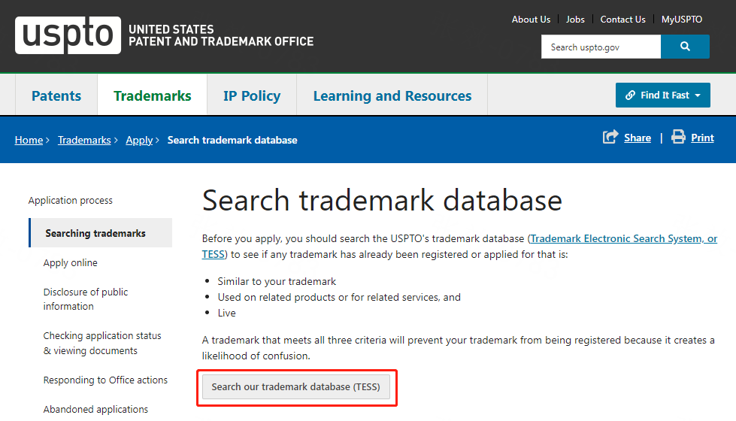This screenshot has width=736, height=421.
Task: Open Abandoned applications sidebar item
Action: [95, 409]
